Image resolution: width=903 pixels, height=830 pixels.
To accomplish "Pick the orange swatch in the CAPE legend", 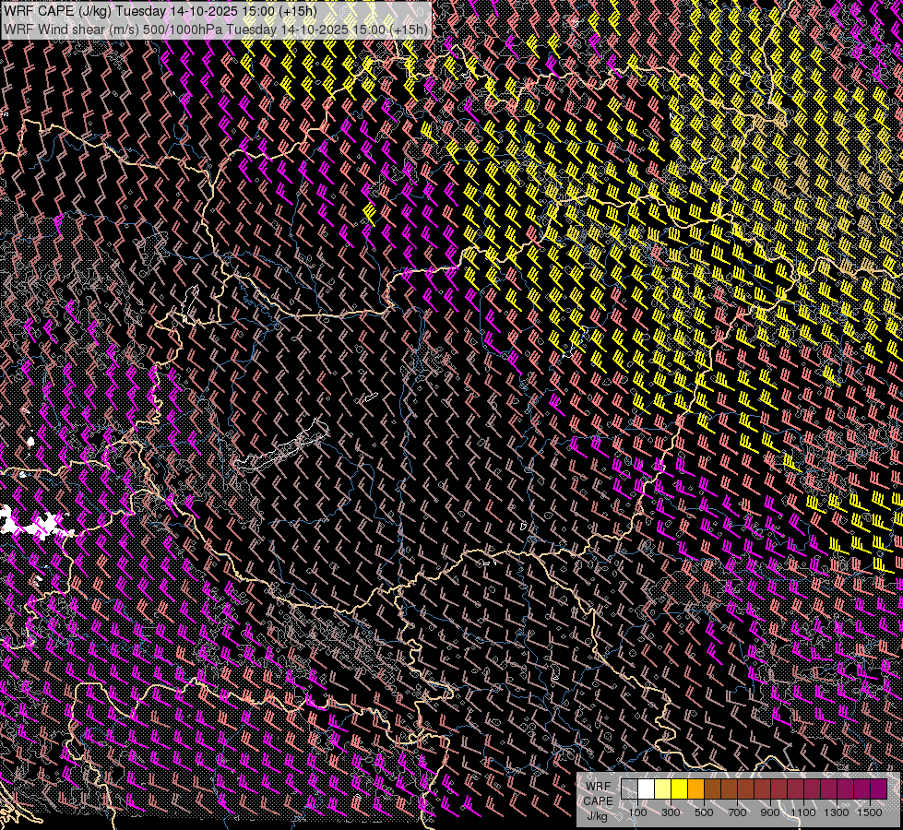I will 695,788.
